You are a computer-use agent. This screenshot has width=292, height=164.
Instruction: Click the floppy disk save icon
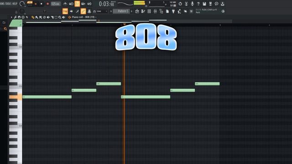tap(204, 4)
